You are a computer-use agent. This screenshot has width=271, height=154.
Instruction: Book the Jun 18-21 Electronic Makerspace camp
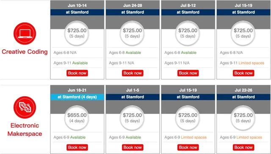point(77,147)
